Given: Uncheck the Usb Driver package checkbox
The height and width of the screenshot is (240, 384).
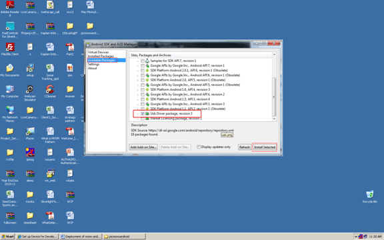Looking at the screenshot, I should (142, 113).
